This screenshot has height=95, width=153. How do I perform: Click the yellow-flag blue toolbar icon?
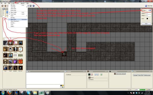tap(31, 6)
